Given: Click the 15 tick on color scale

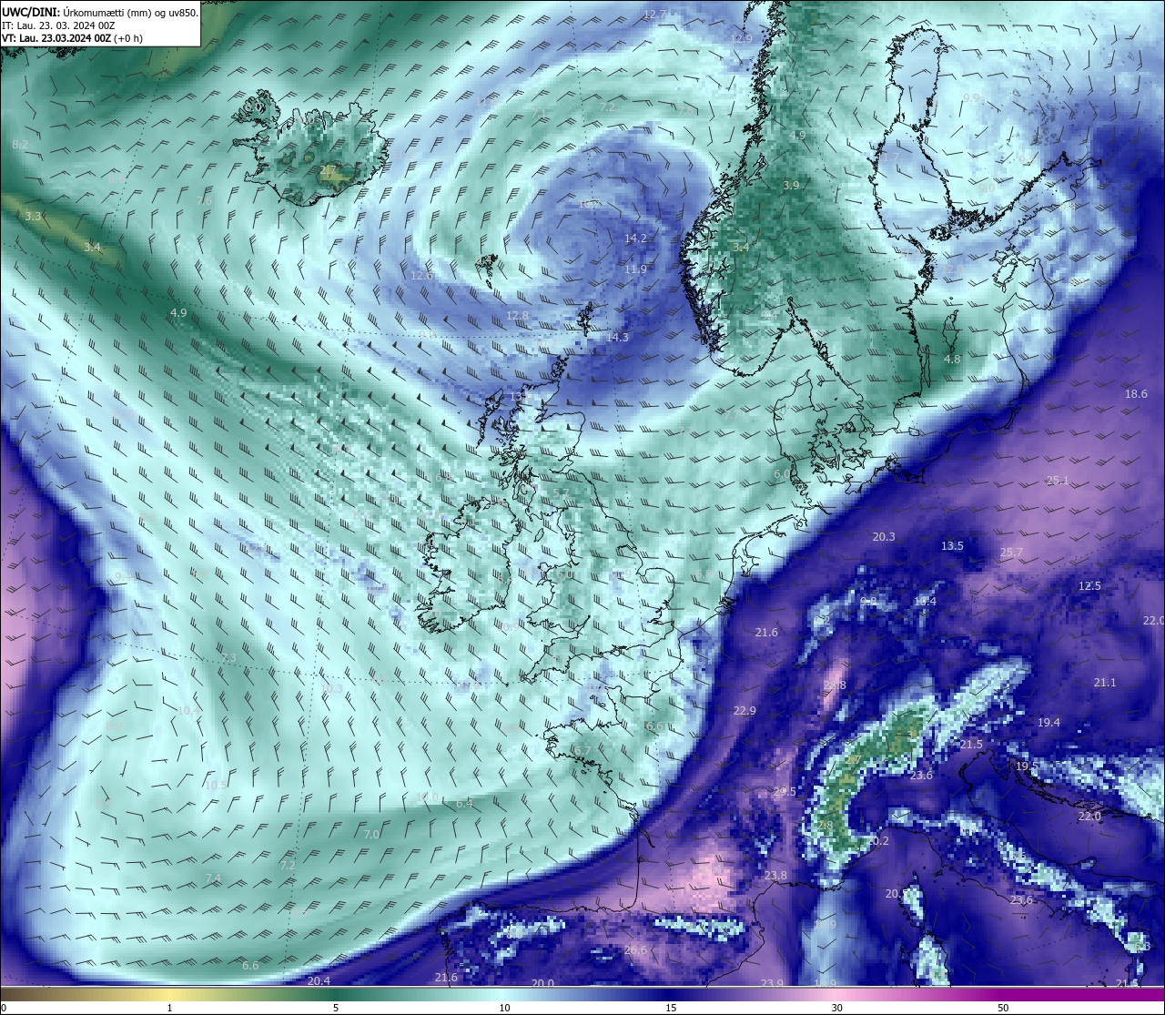Looking at the screenshot, I should coord(670,1008).
